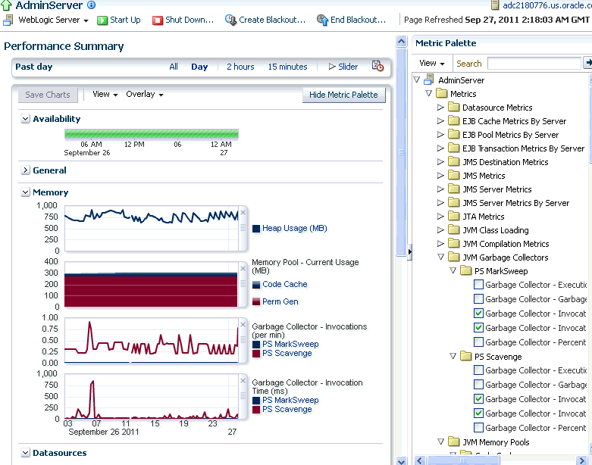Select the 2 hours time range

240,67
